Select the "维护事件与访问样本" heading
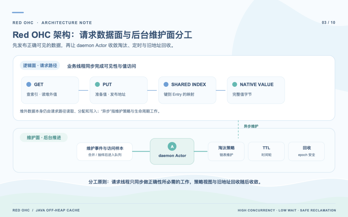 pyautogui.click(x=105, y=148)
